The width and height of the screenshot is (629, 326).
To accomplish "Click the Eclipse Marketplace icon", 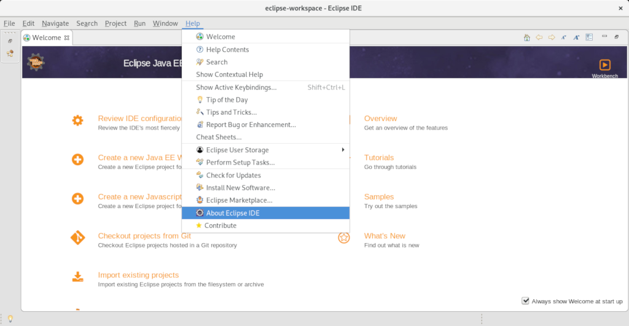I will coord(200,200).
